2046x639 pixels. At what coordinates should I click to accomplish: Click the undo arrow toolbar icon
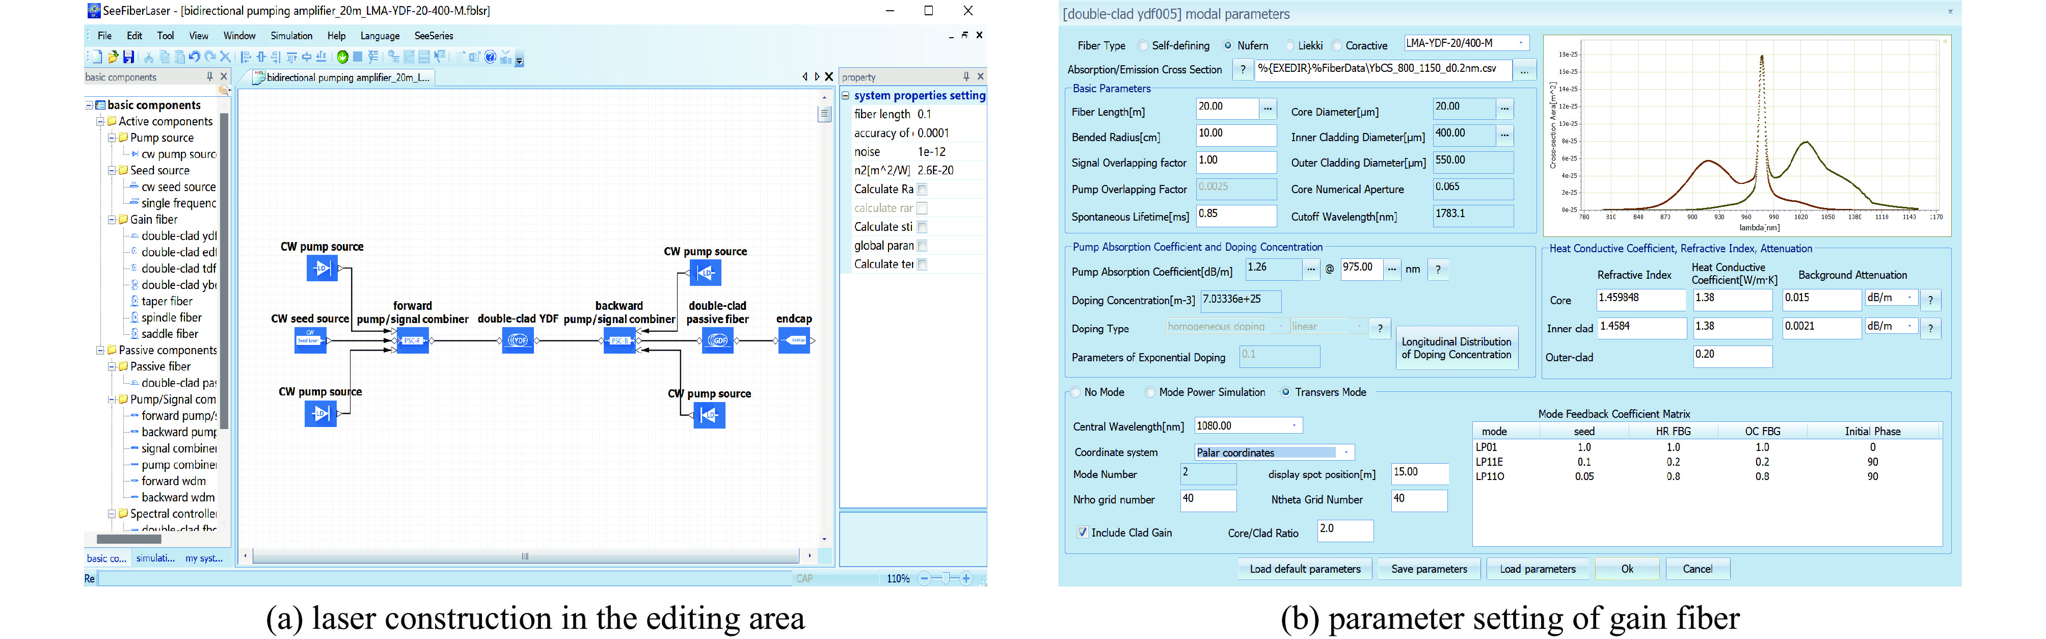(195, 57)
